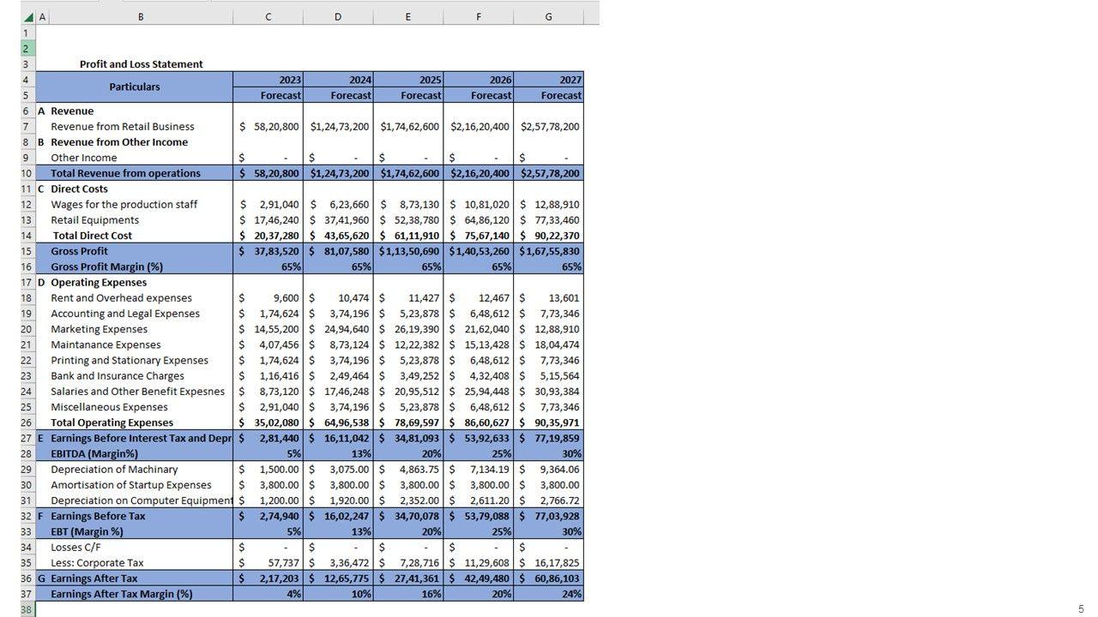This screenshot has height=617, width=1098.
Task: Click the Select All corner triangle
Action: (x=28, y=17)
